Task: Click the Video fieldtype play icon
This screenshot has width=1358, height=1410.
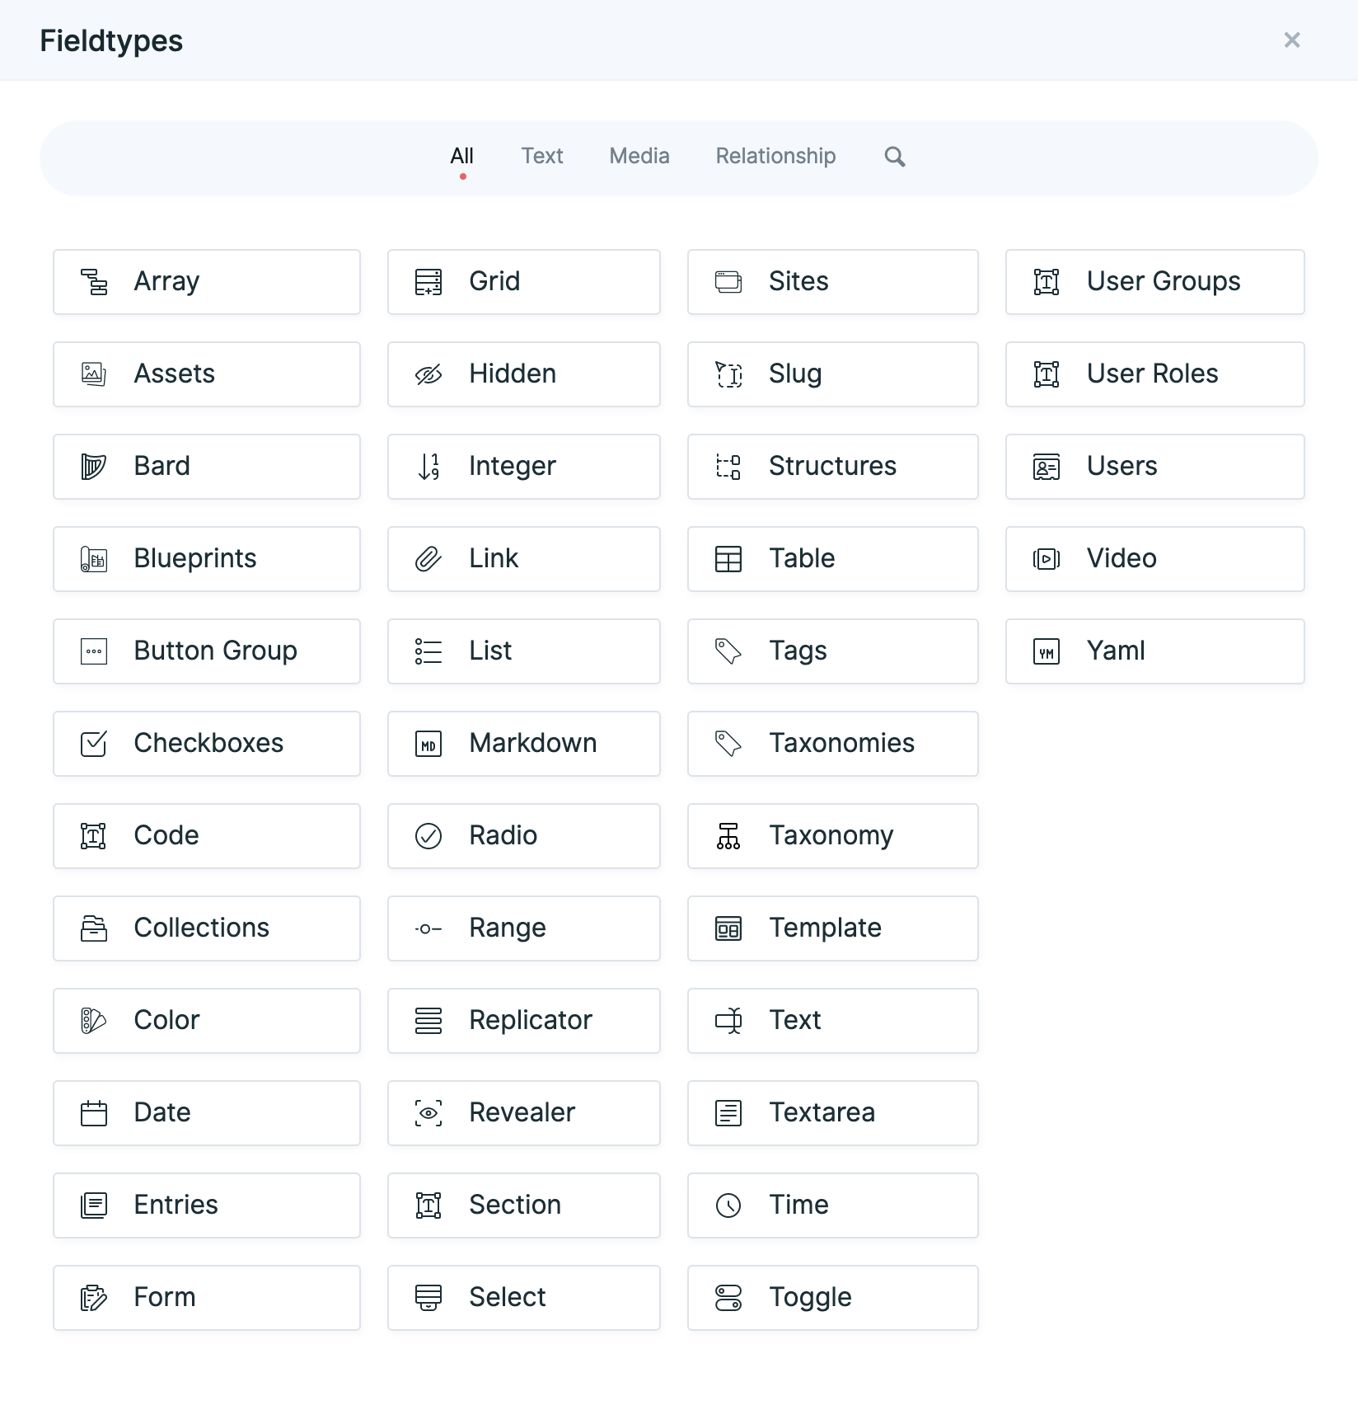Action: (x=1046, y=558)
